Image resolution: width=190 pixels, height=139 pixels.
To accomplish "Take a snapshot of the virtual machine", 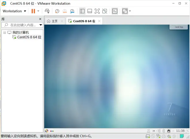I will click(x=57, y=11).
